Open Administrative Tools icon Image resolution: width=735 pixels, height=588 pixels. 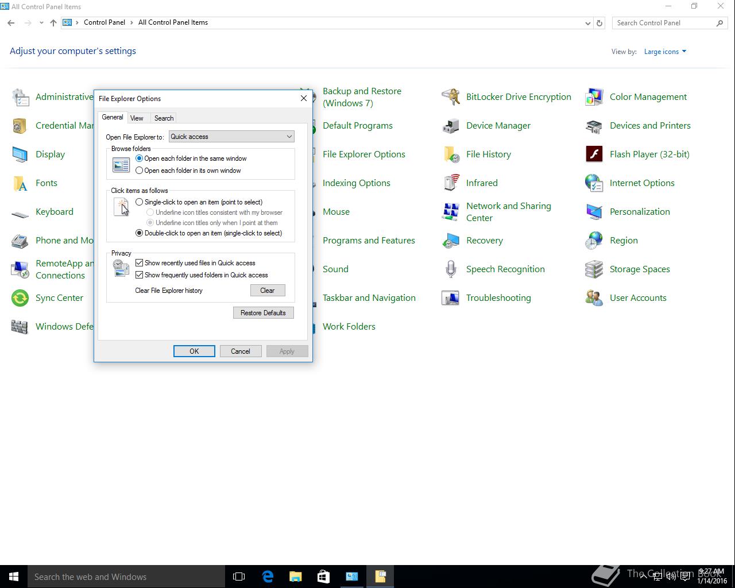(x=20, y=97)
